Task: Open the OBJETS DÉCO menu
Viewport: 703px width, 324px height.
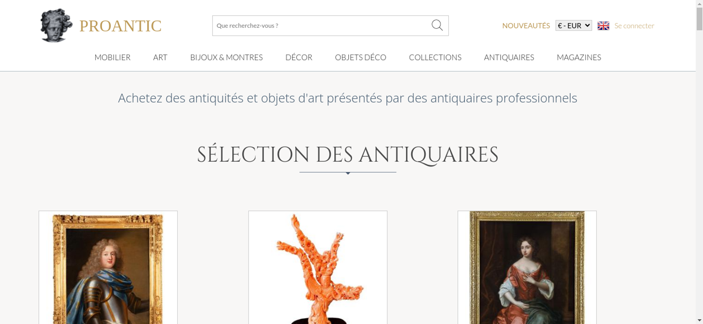Action: pyautogui.click(x=361, y=57)
